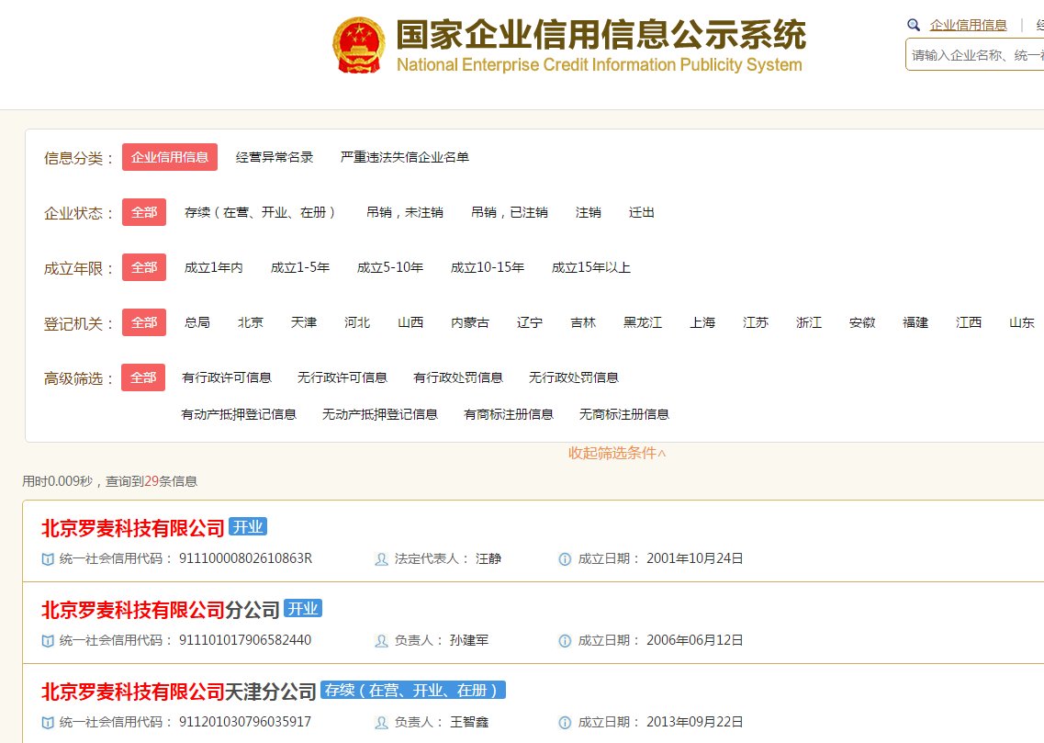The height and width of the screenshot is (743, 1044).
Task: Click the magnifier search icon
Action: tap(913, 24)
